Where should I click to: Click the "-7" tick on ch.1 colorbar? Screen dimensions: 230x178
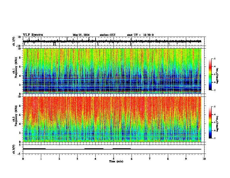click(x=214, y=90)
